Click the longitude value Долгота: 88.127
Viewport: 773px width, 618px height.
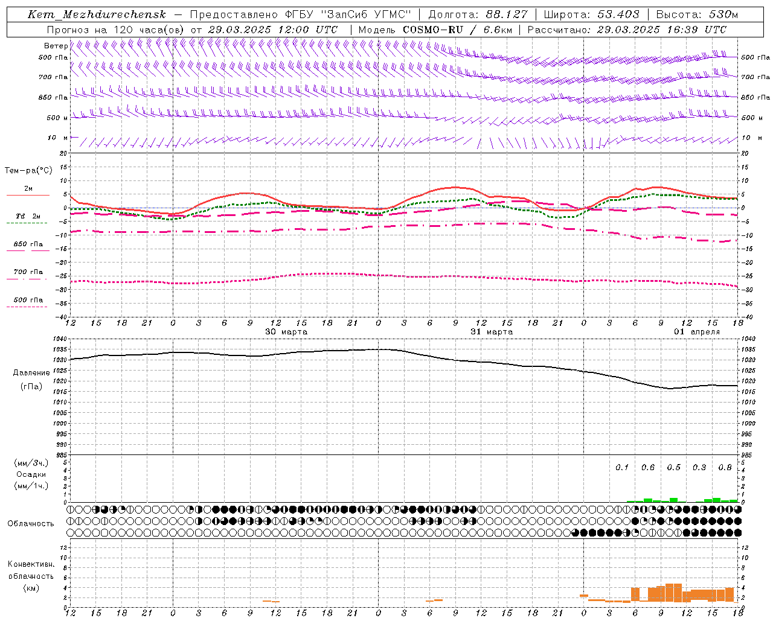pos(478,14)
